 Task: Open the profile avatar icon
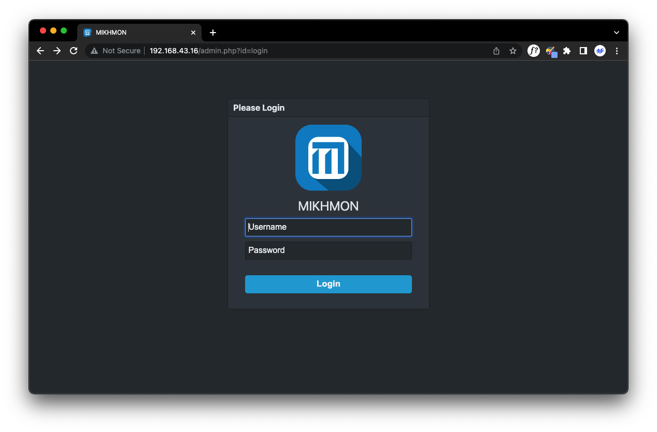click(599, 51)
